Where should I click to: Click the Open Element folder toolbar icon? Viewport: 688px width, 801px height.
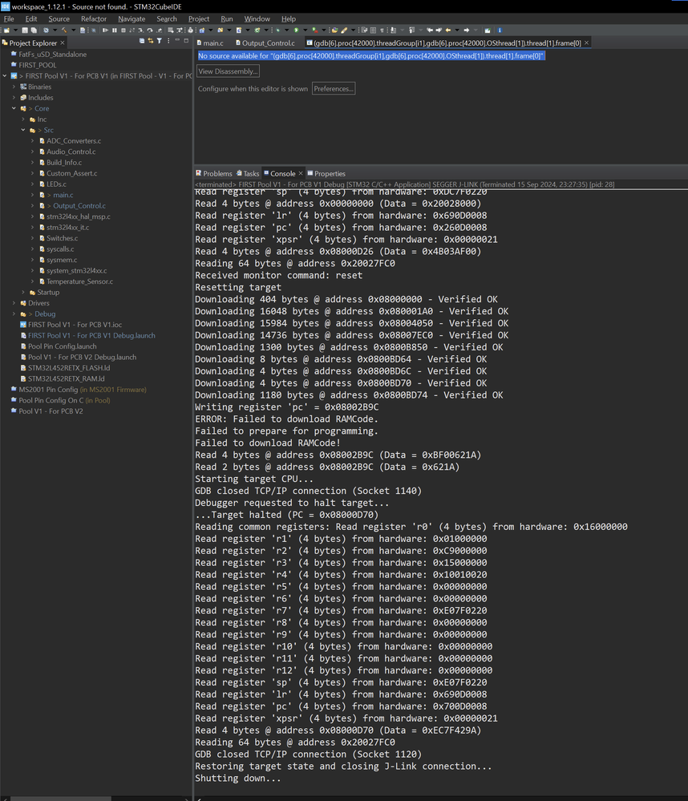click(x=335, y=30)
